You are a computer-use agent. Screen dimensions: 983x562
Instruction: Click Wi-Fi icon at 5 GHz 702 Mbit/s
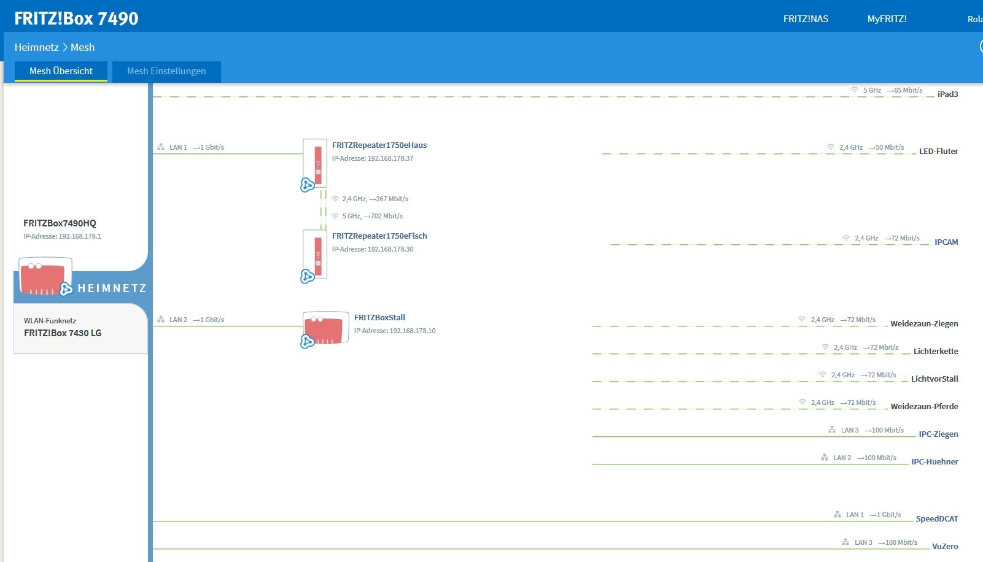tap(335, 216)
